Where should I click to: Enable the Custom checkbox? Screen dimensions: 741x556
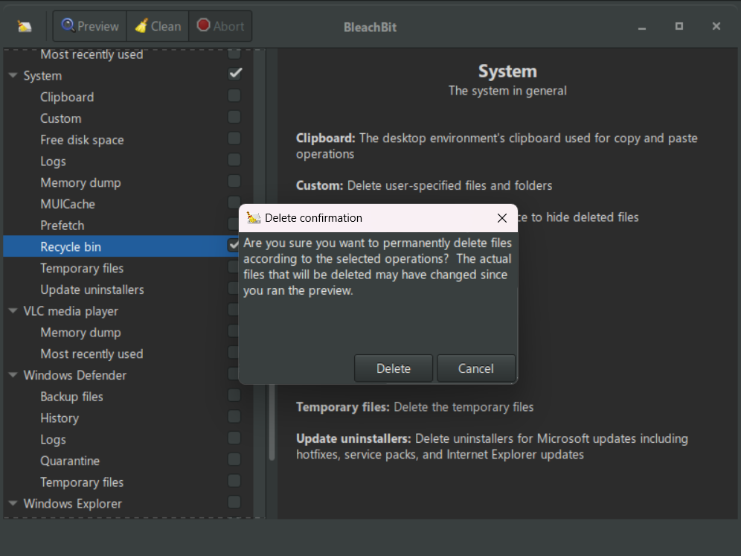[x=234, y=117]
